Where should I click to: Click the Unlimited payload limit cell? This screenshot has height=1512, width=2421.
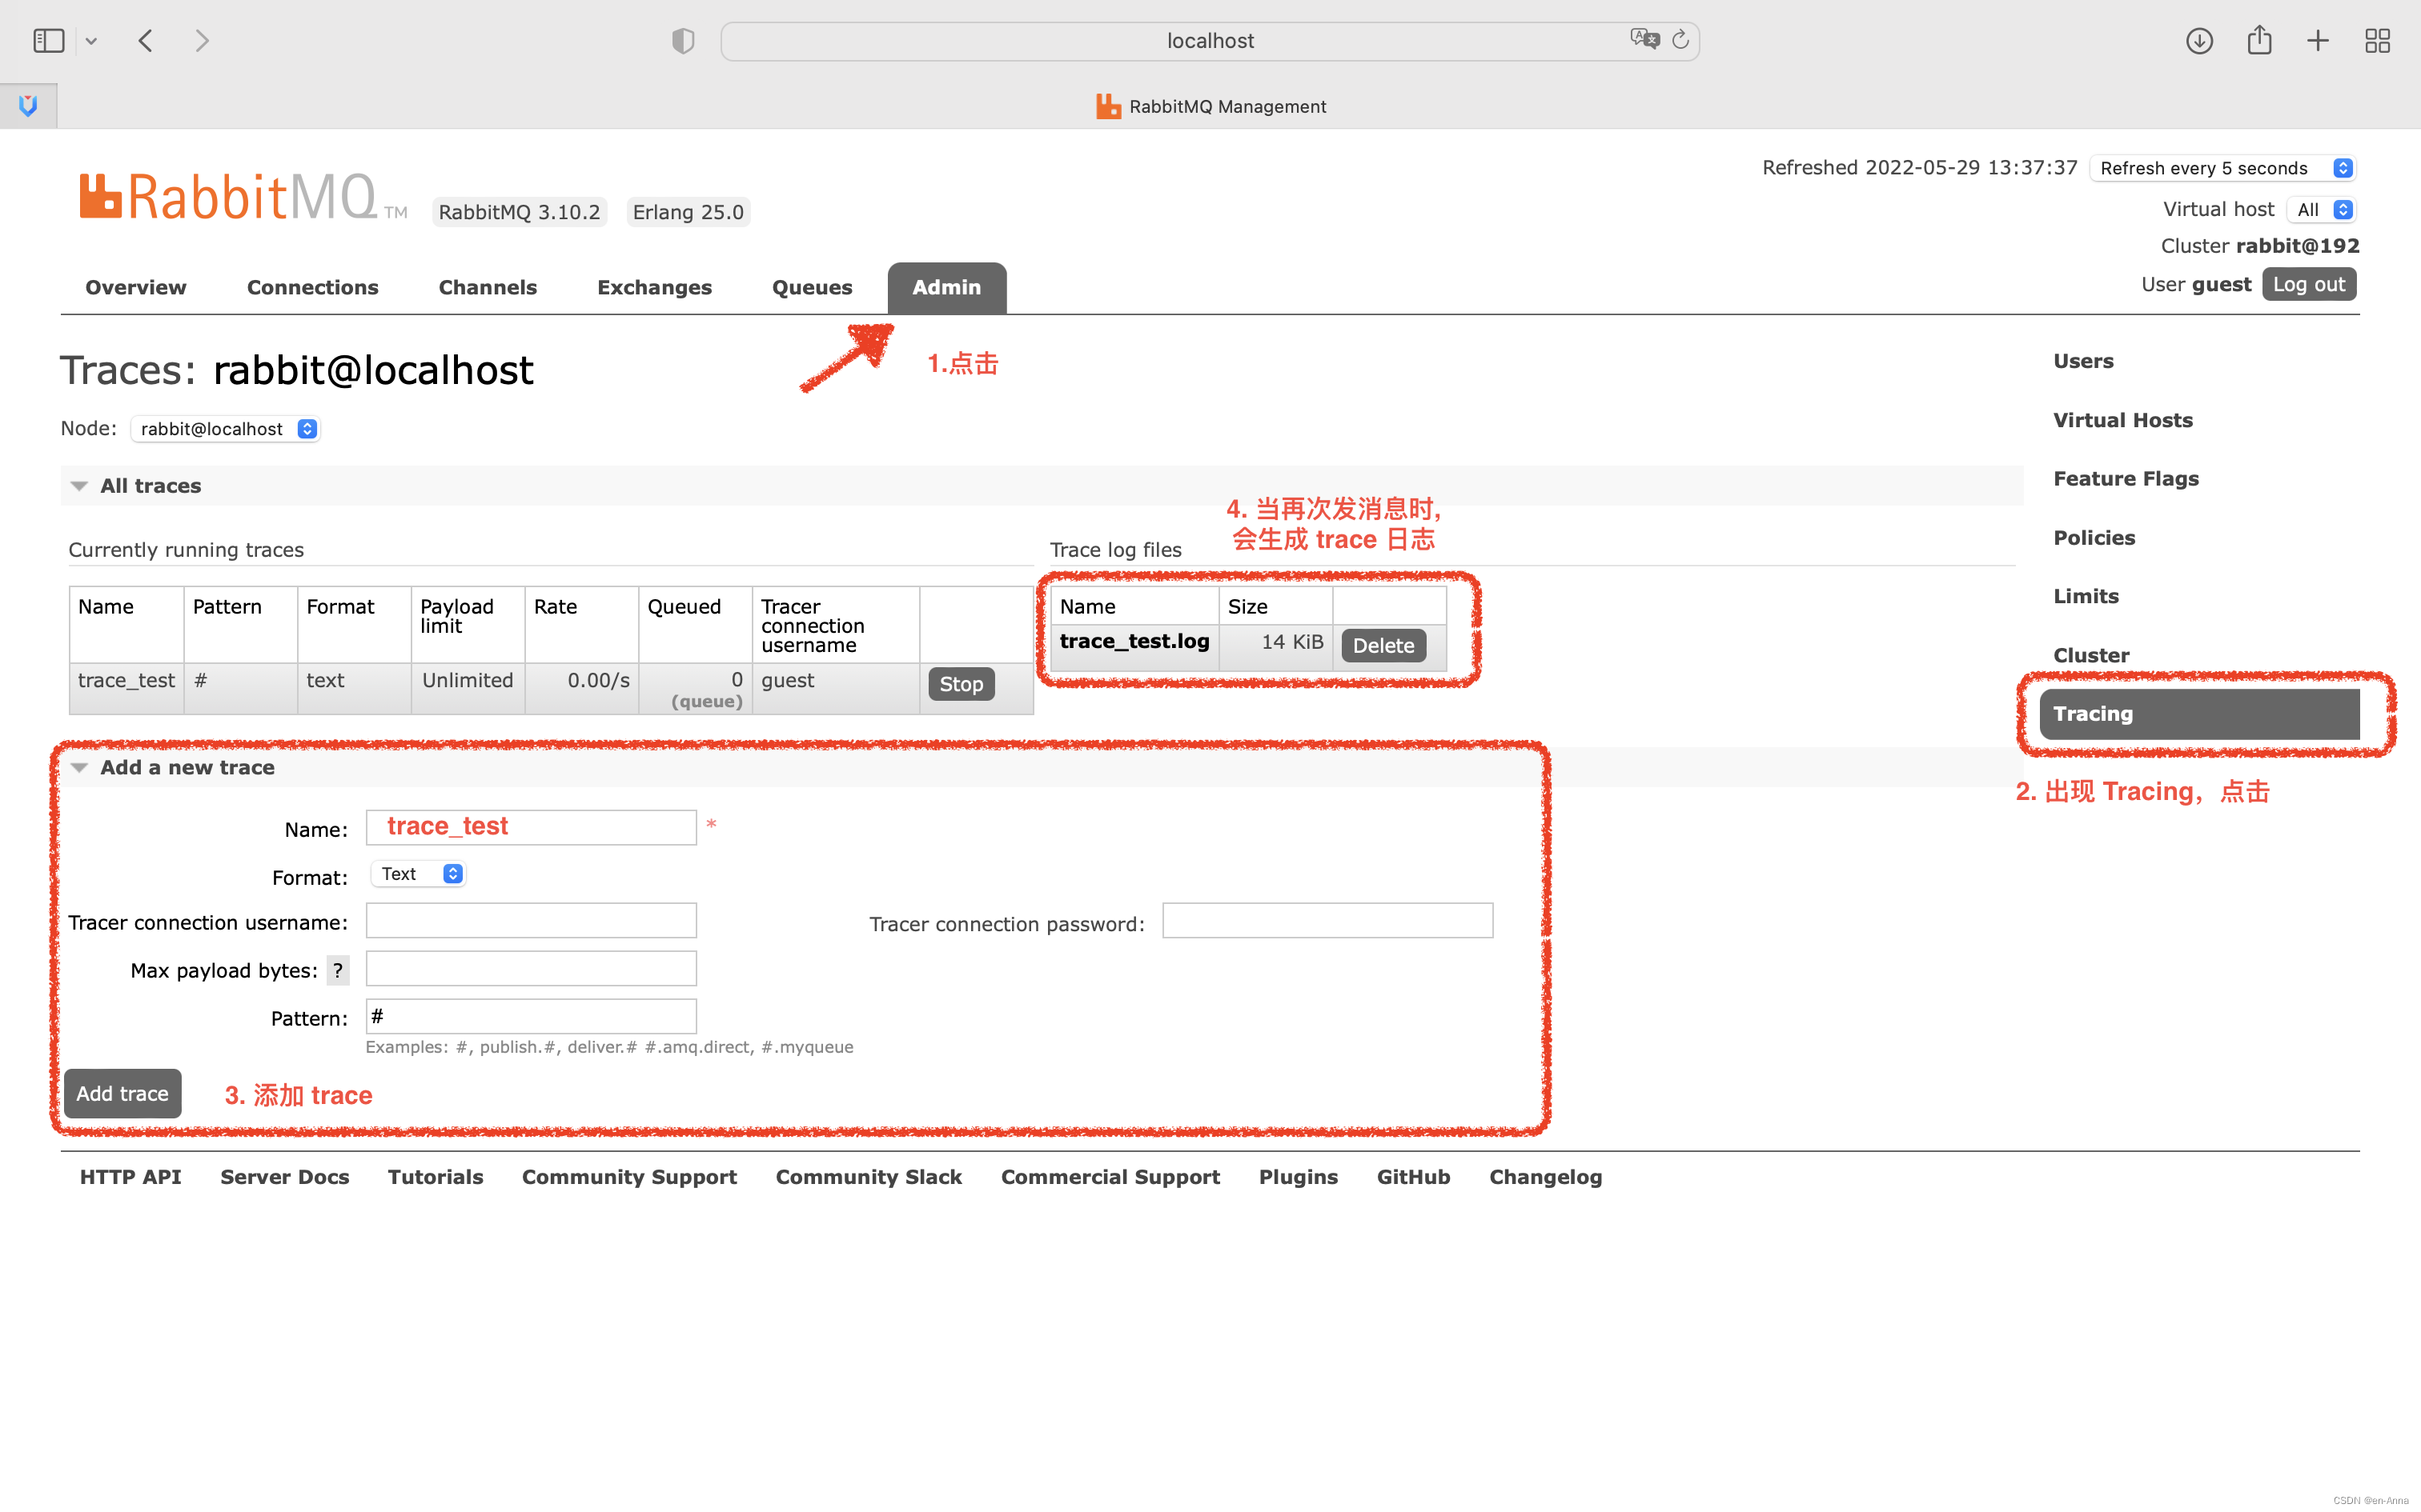(468, 689)
